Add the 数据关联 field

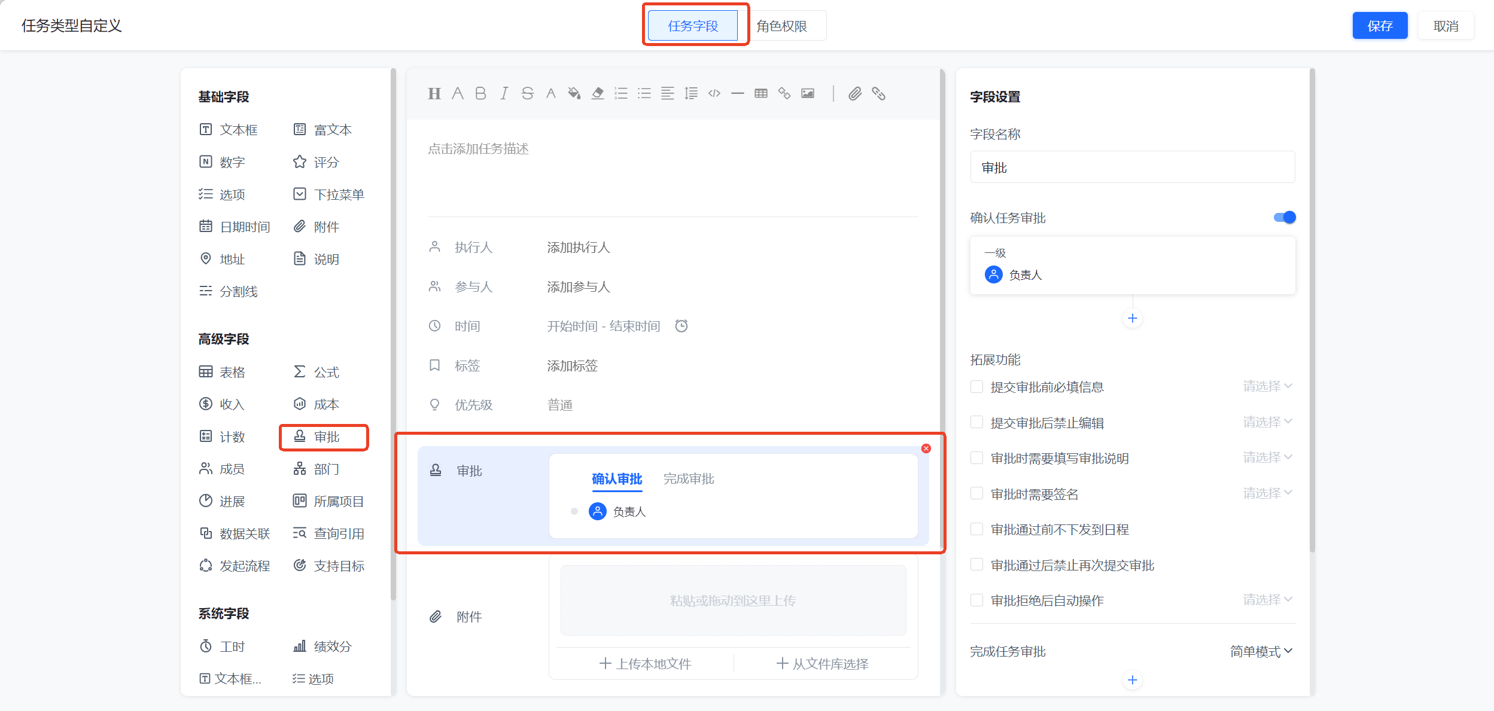(x=235, y=533)
